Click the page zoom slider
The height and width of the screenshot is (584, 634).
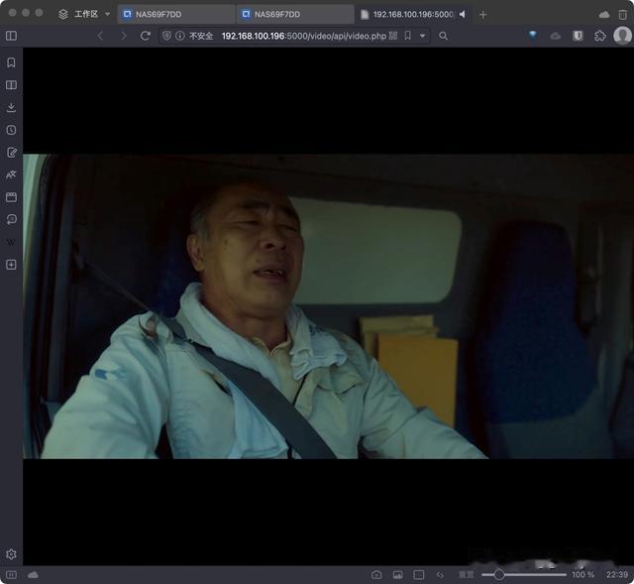coord(524,575)
